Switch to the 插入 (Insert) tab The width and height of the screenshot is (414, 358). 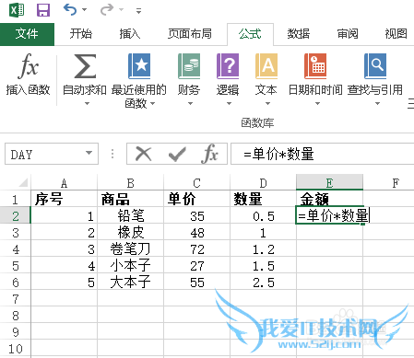pos(130,34)
